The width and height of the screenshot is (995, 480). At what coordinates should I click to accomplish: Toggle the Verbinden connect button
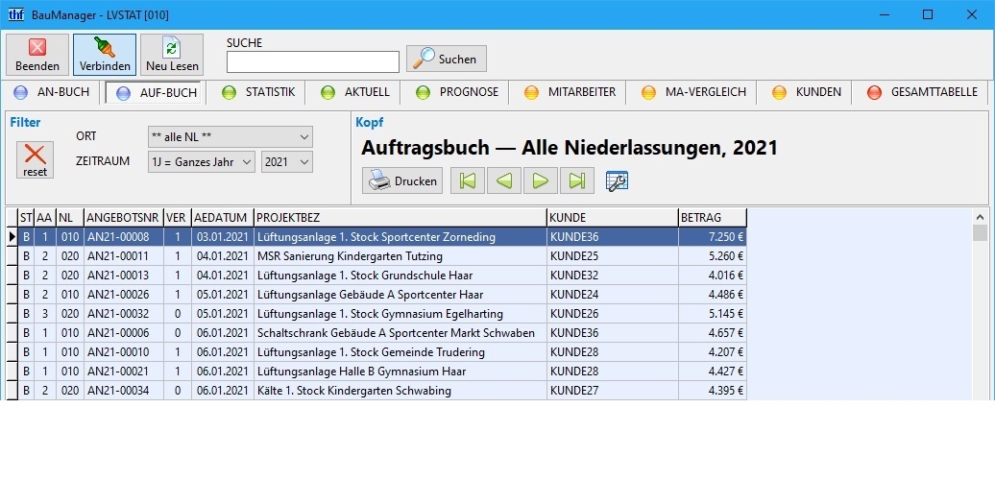click(x=105, y=55)
